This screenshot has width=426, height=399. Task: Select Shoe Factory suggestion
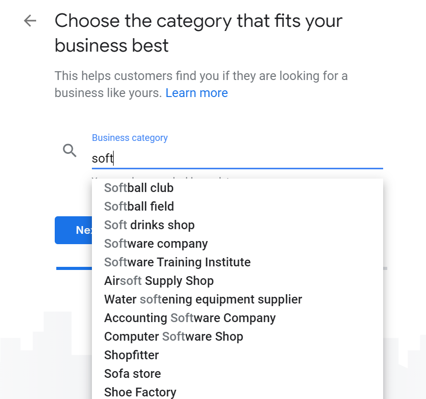(x=238, y=392)
